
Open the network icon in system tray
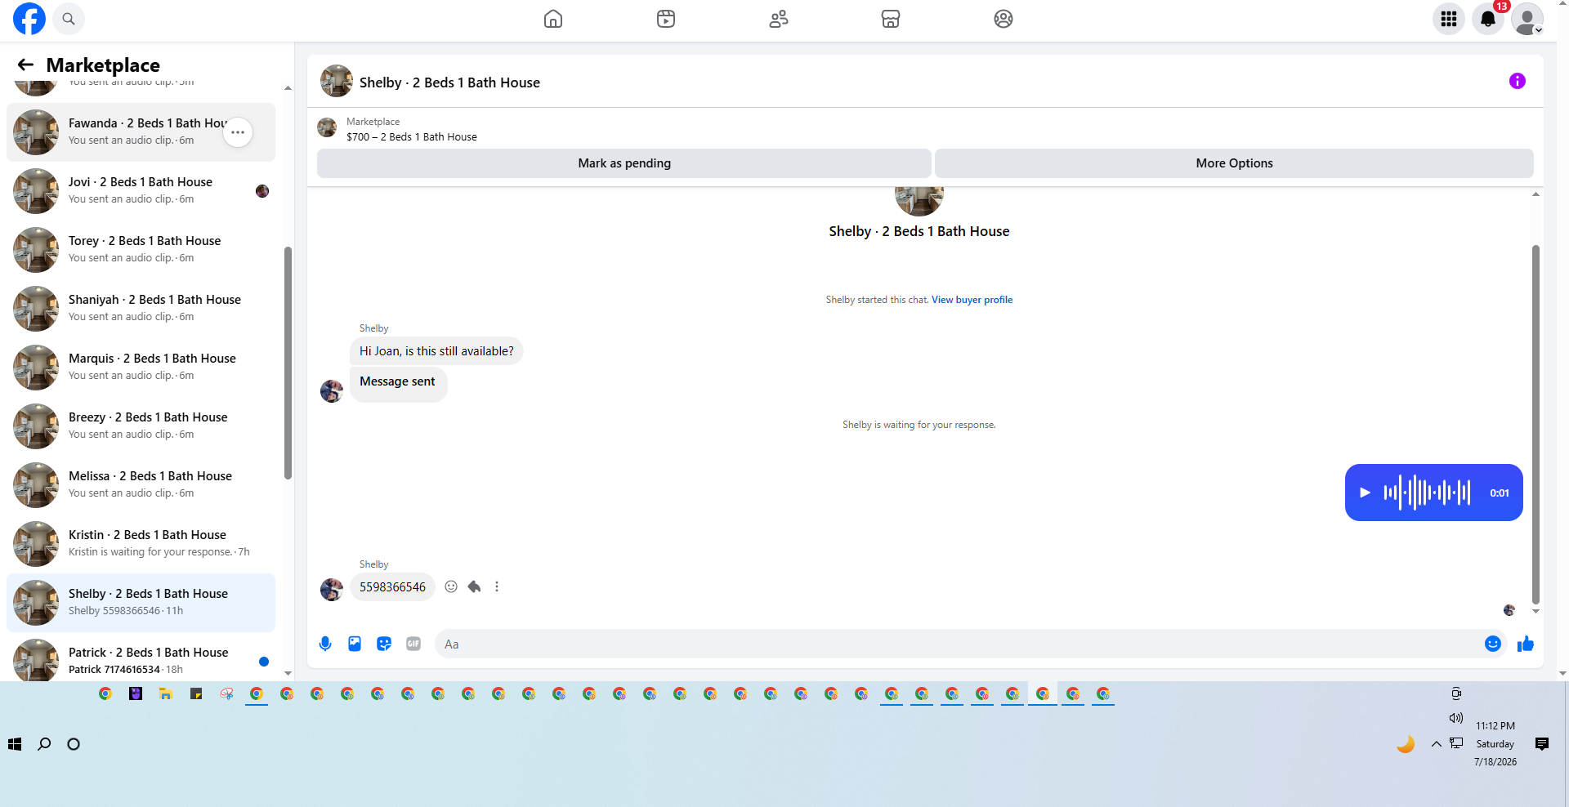pos(1456,743)
